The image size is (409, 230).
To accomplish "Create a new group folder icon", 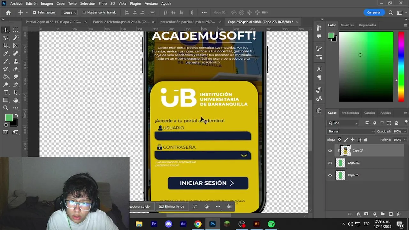I will [382, 214].
